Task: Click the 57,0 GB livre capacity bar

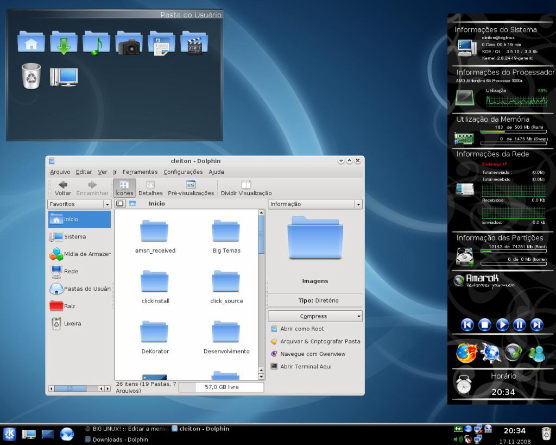Action: 222,387
